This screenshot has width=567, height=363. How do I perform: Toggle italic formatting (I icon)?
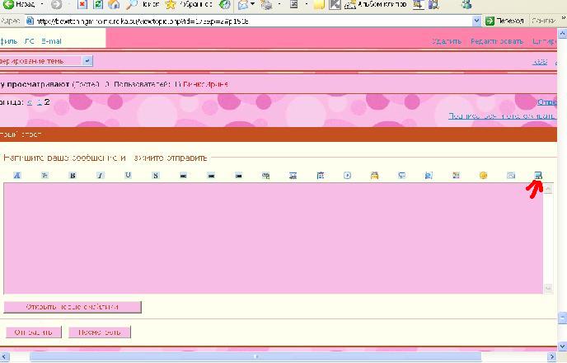(101, 176)
